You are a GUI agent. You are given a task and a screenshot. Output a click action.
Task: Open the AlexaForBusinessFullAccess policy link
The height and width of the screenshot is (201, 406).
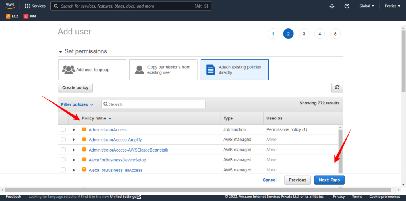[x=115, y=170]
